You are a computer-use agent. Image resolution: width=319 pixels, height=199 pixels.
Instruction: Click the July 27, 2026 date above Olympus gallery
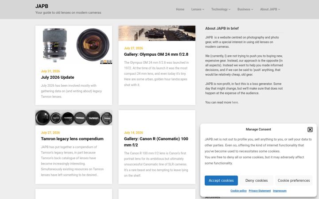133,48
